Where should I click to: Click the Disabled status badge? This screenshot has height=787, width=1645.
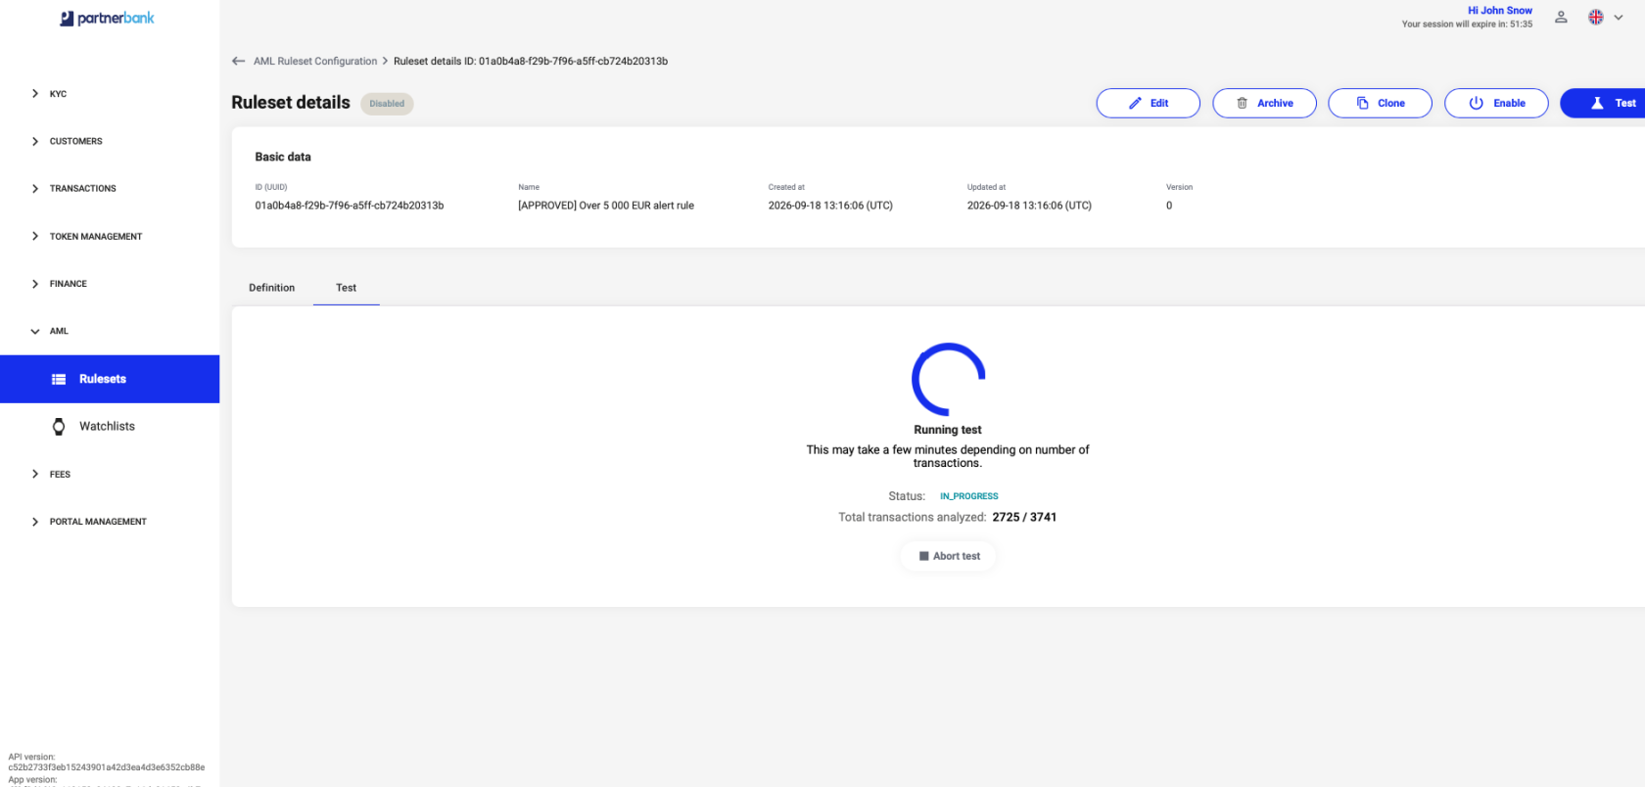(x=387, y=104)
